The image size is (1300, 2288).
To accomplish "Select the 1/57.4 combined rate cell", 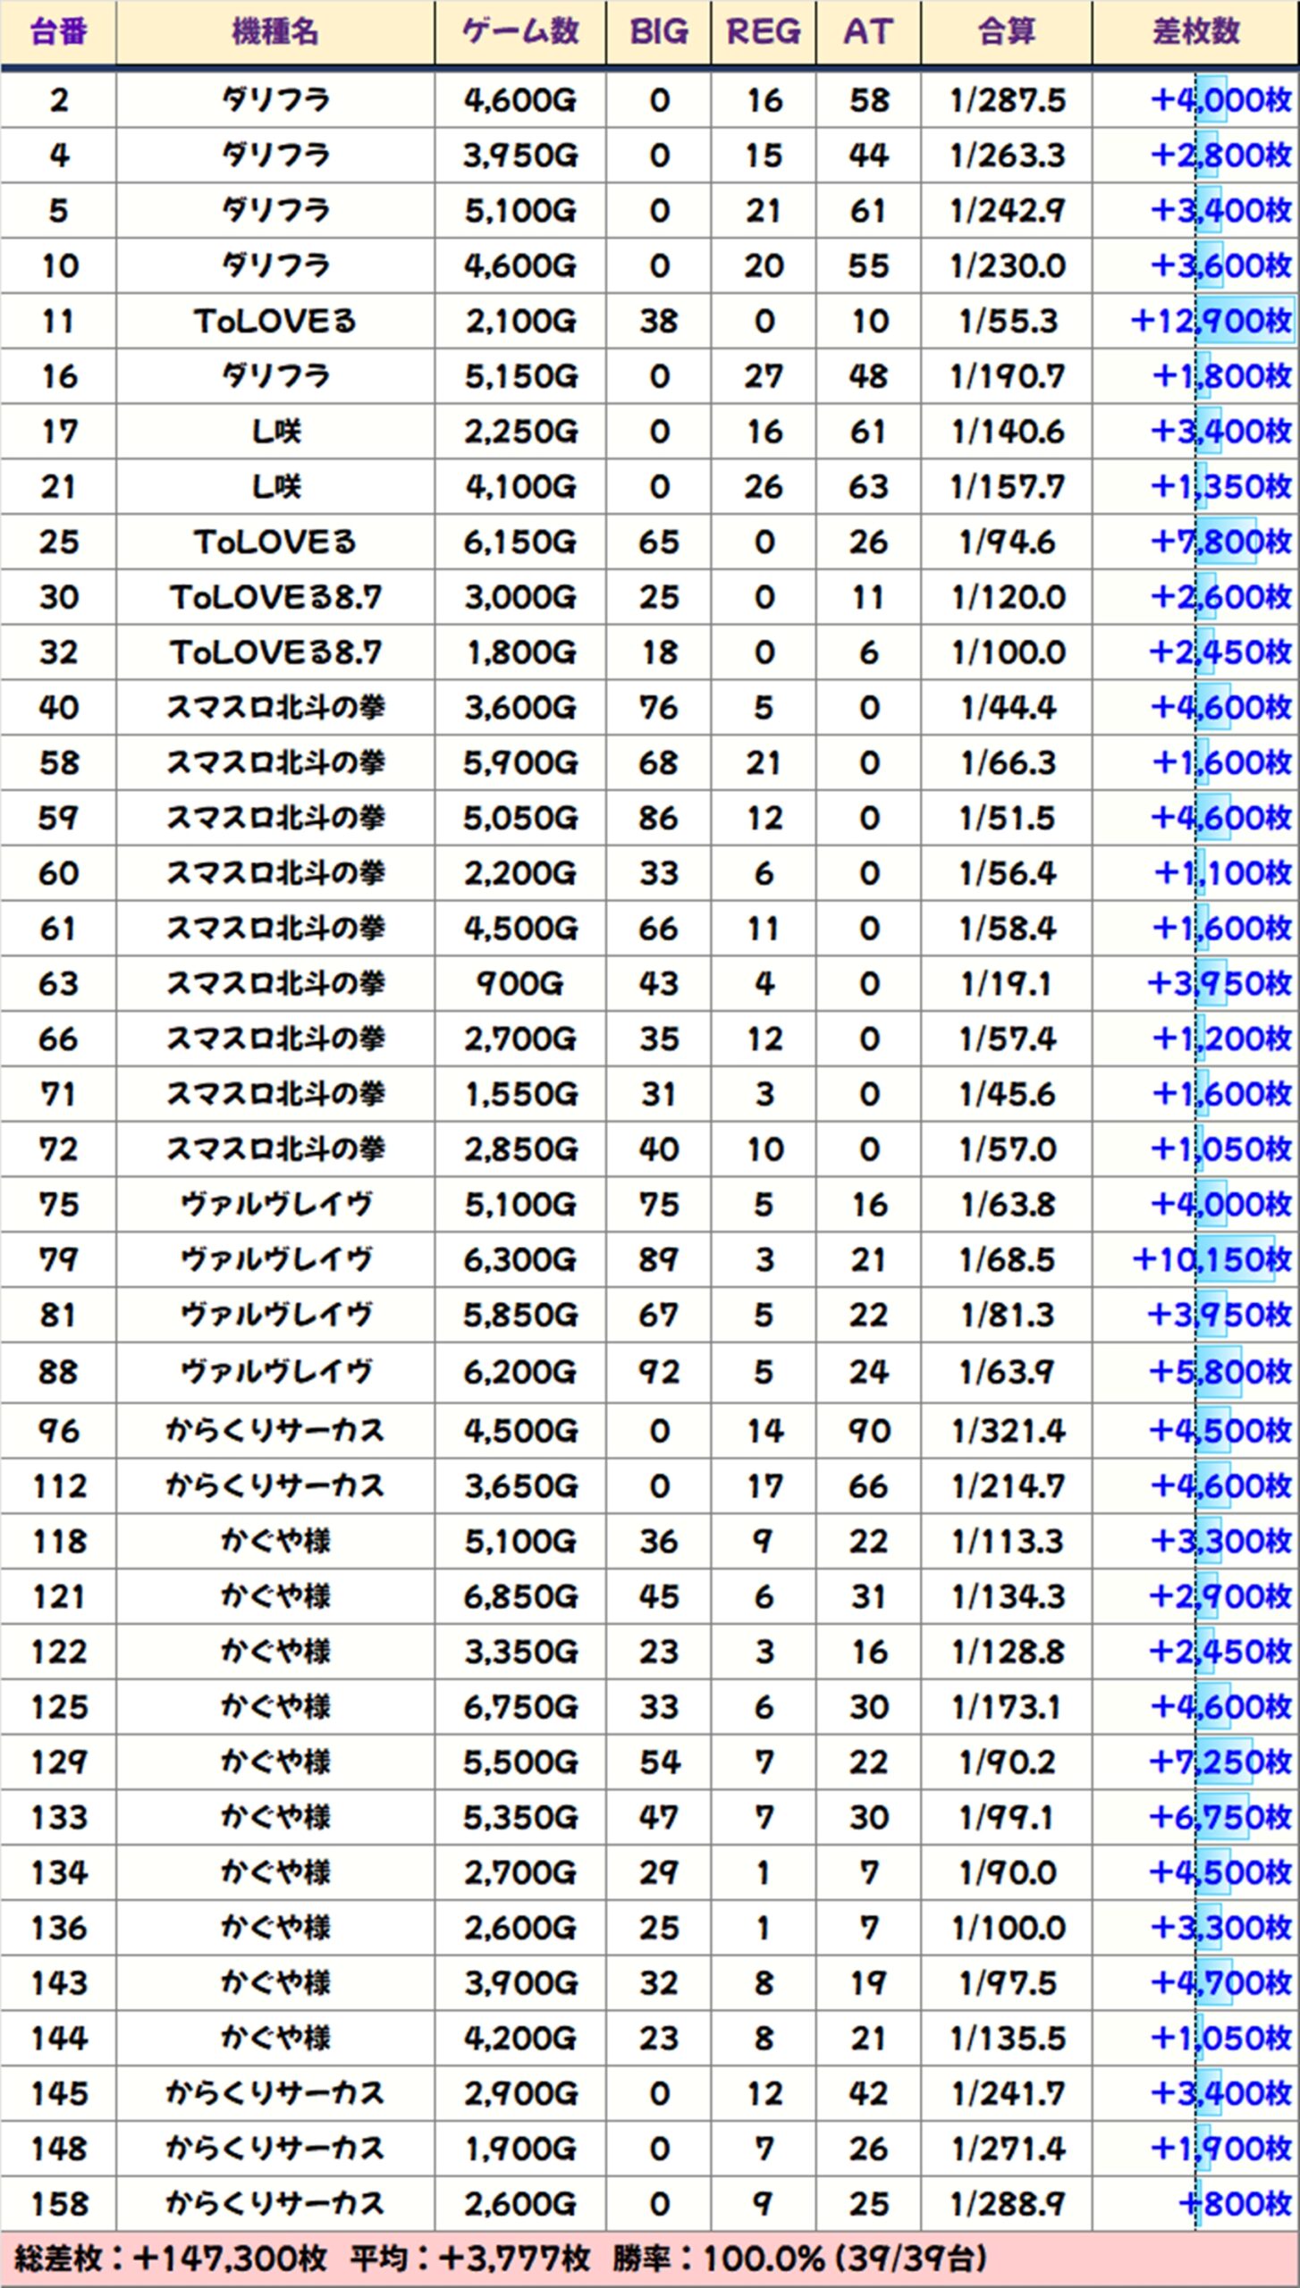I will coord(1007,1039).
